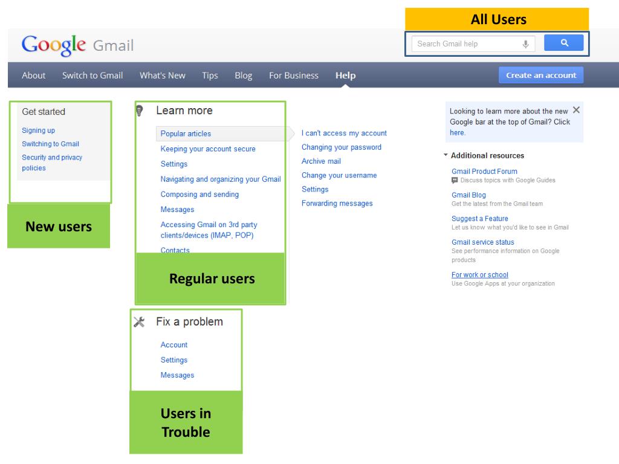Open Navigating and organizing your Gmail
Viewport: 619px width, 464px height.
point(220,179)
